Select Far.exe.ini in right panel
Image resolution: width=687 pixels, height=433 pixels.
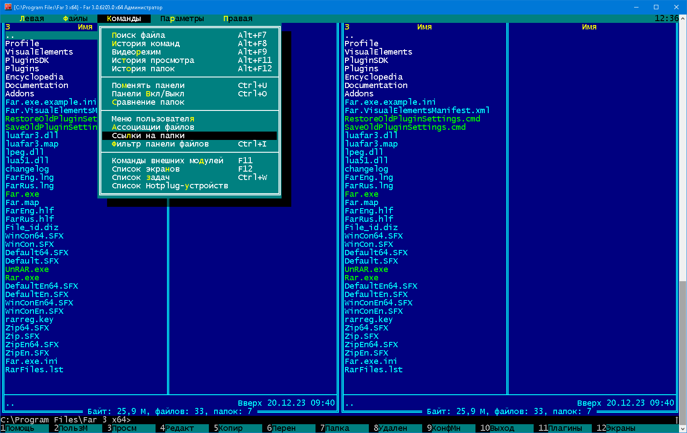click(371, 361)
